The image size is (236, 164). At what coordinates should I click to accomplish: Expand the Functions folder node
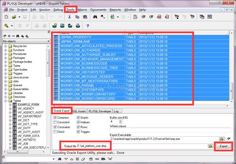tap(6, 50)
